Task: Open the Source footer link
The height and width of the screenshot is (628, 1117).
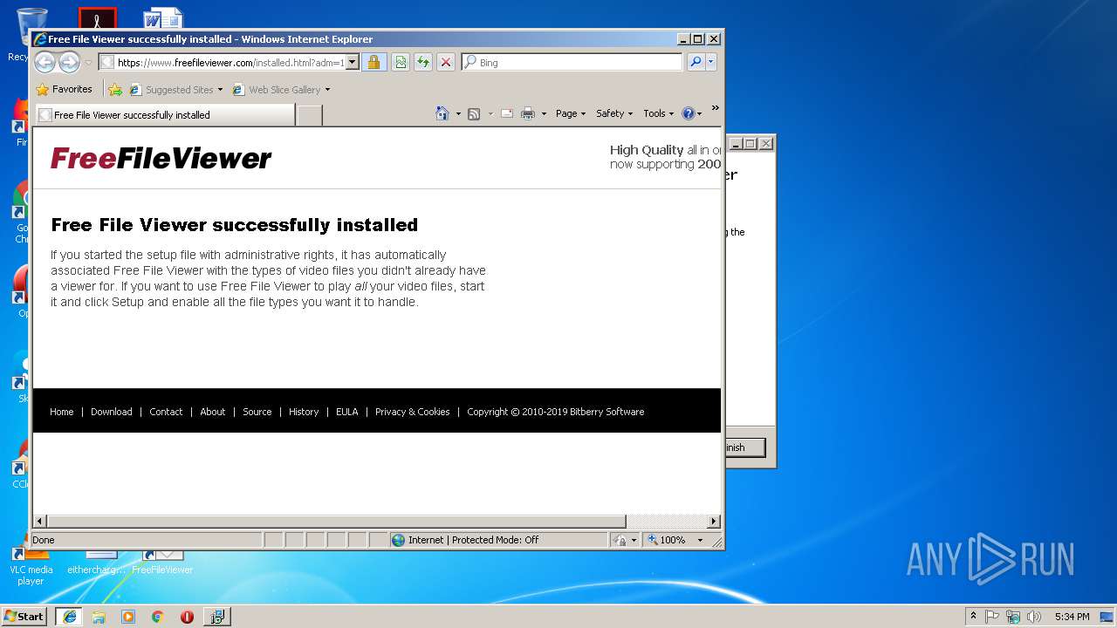Action: [x=257, y=412]
